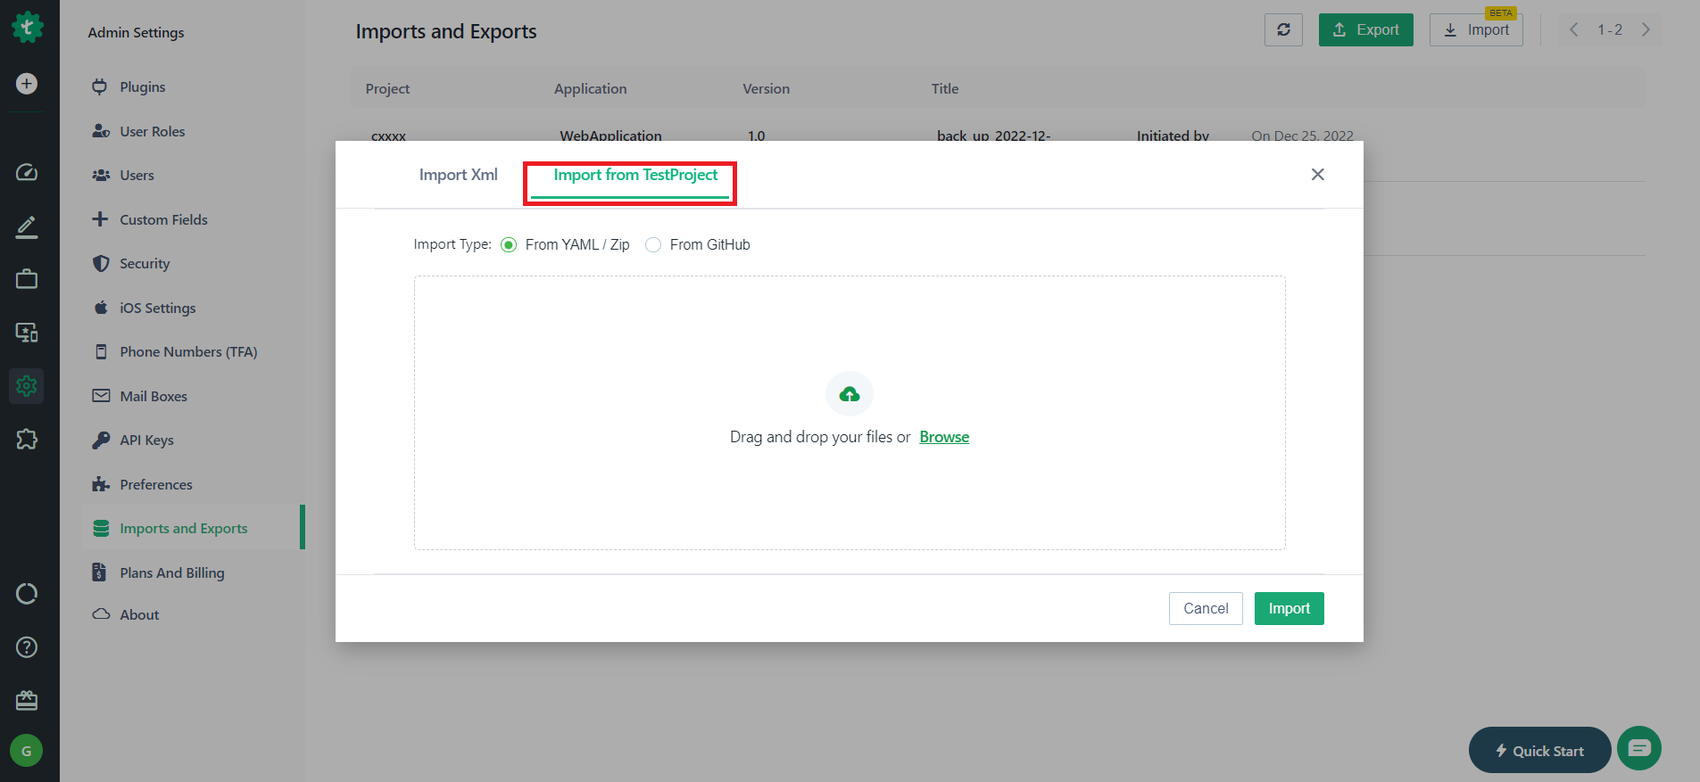
Task: Open the briefcase icon in left rail
Action: click(x=27, y=279)
